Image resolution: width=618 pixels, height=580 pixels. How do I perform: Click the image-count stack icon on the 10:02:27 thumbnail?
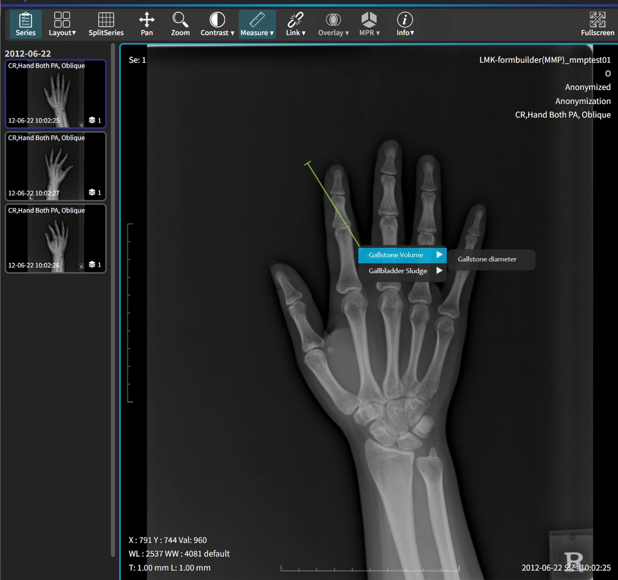pos(92,192)
